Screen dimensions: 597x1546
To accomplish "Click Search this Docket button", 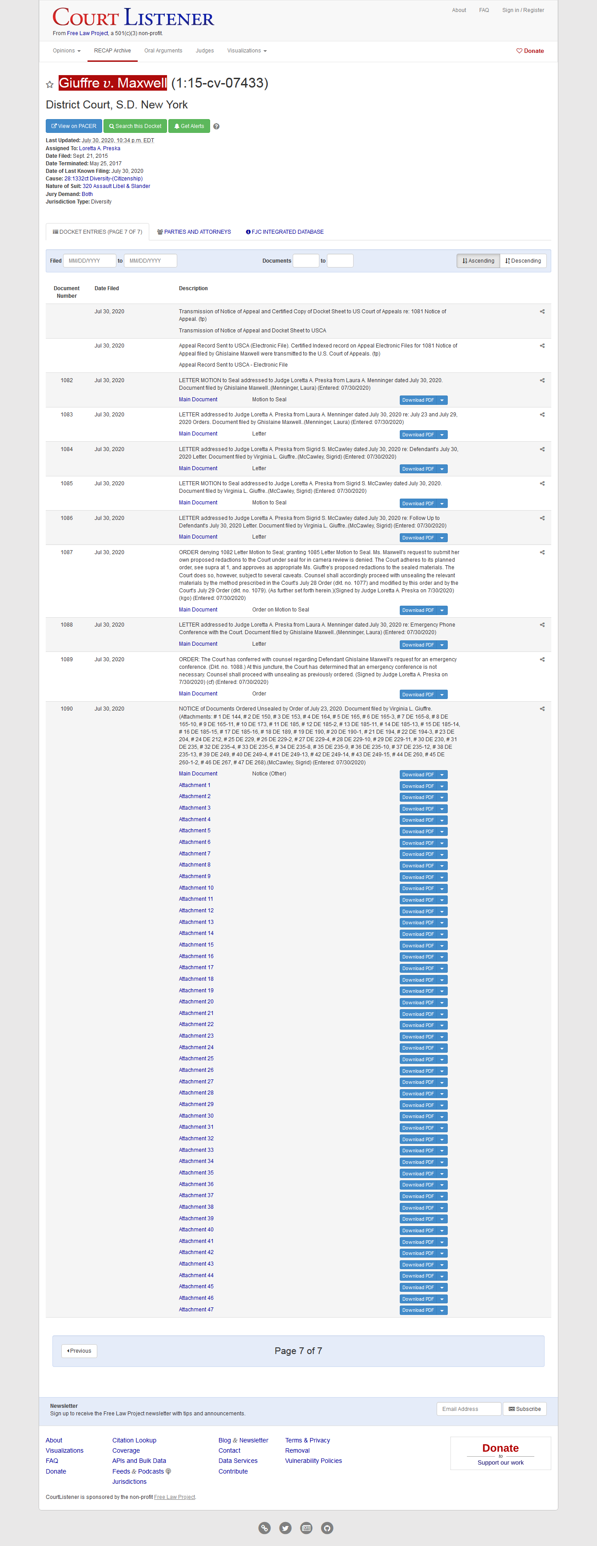I will pyautogui.click(x=135, y=126).
